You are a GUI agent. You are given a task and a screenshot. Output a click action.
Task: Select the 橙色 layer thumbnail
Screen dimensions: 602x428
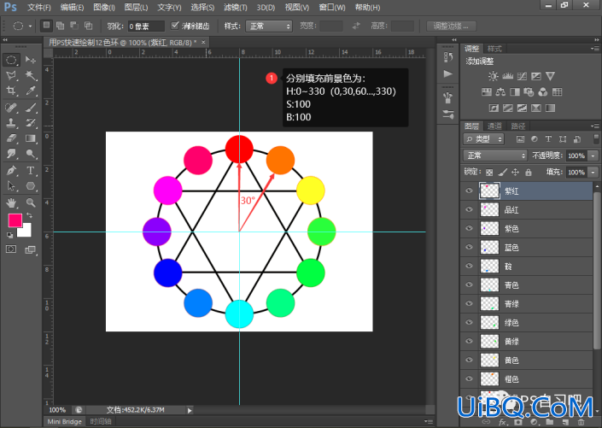[x=489, y=378]
